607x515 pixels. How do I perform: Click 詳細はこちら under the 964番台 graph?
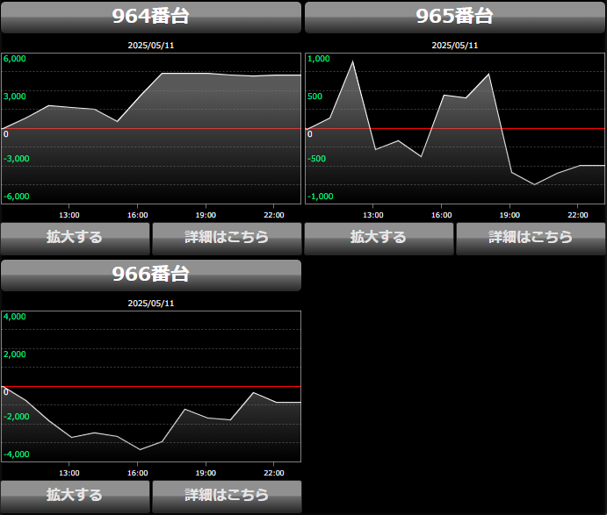click(227, 239)
